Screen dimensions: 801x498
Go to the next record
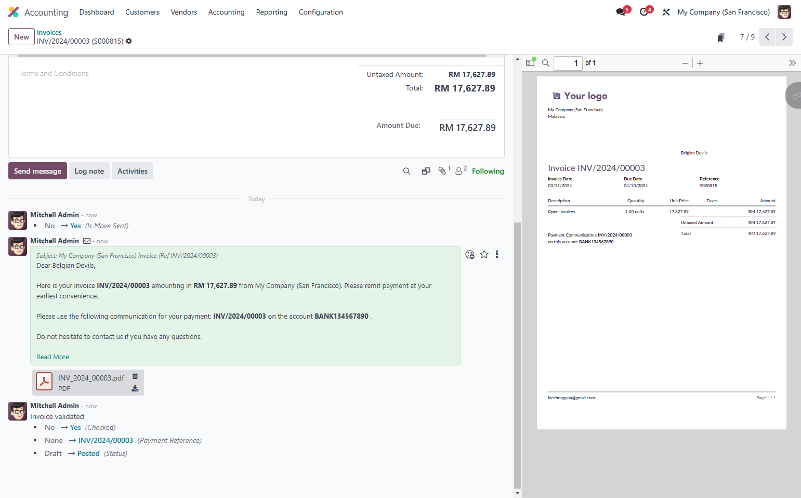pyautogui.click(x=784, y=37)
